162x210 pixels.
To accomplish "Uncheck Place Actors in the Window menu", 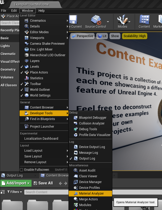I will coord(22,72).
